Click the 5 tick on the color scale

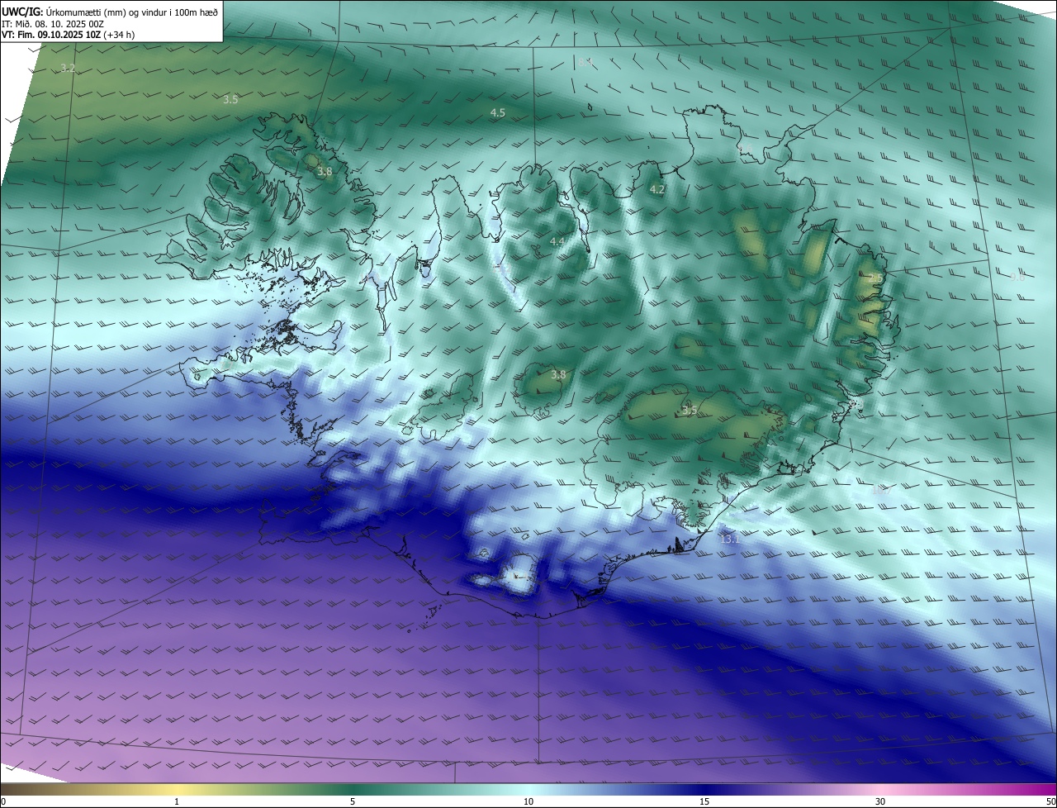353,801
